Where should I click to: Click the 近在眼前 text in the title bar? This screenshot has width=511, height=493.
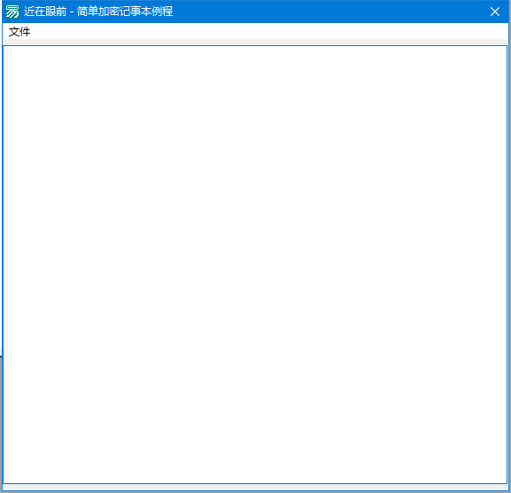click(x=45, y=12)
